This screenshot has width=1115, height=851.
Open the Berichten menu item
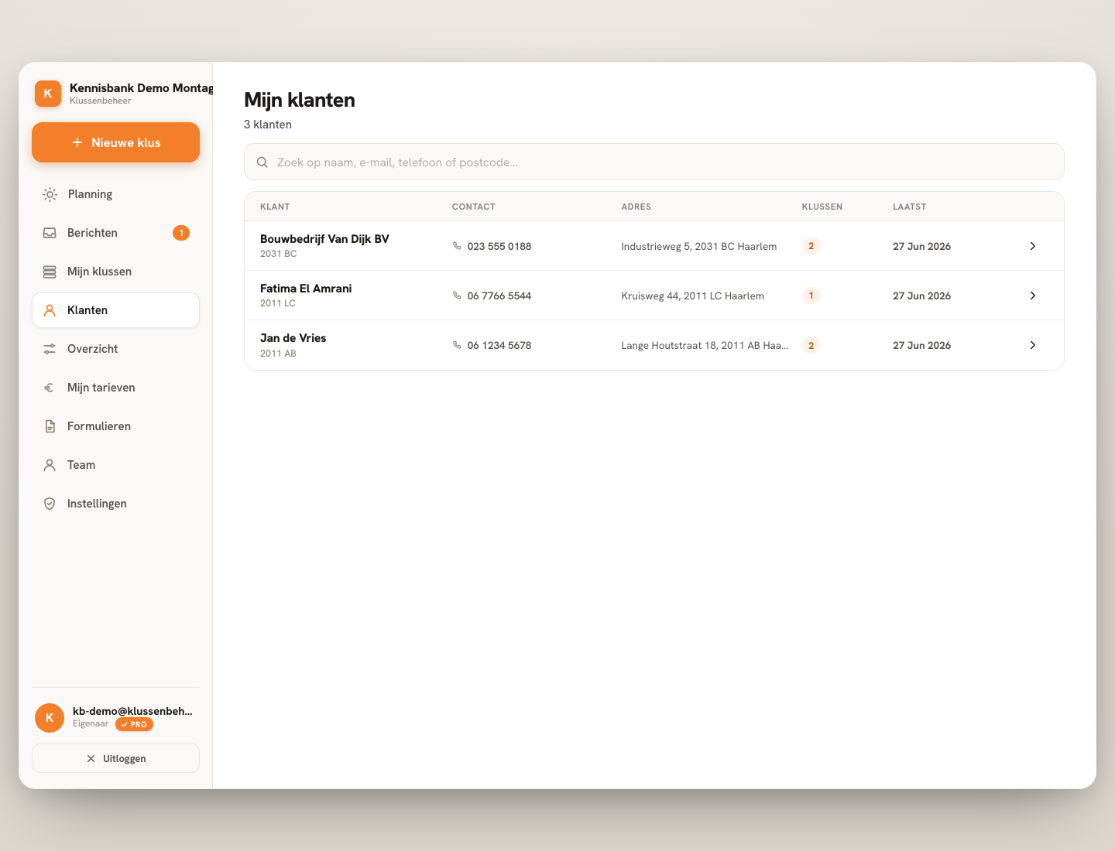point(115,233)
